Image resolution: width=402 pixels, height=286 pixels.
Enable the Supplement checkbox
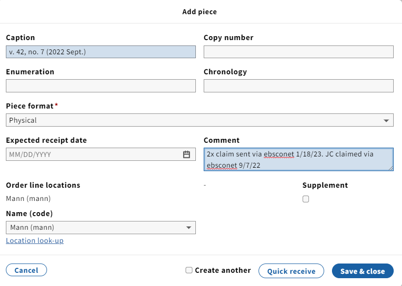click(306, 199)
